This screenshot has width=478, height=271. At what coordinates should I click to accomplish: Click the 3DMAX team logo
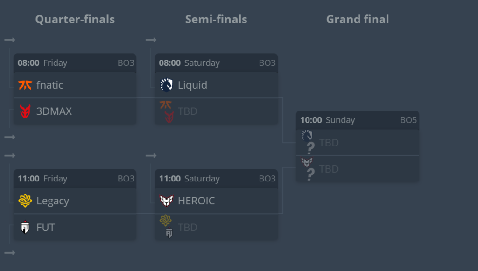coord(25,111)
